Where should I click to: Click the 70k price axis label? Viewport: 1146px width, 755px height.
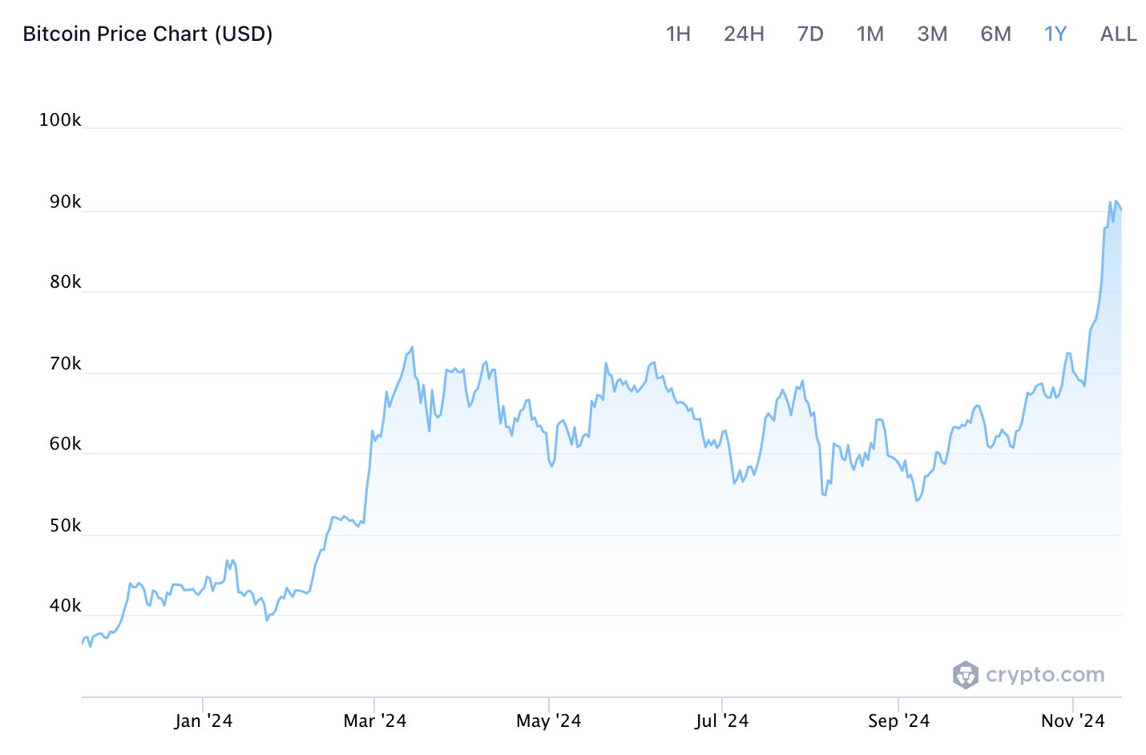(x=65, y=364)
